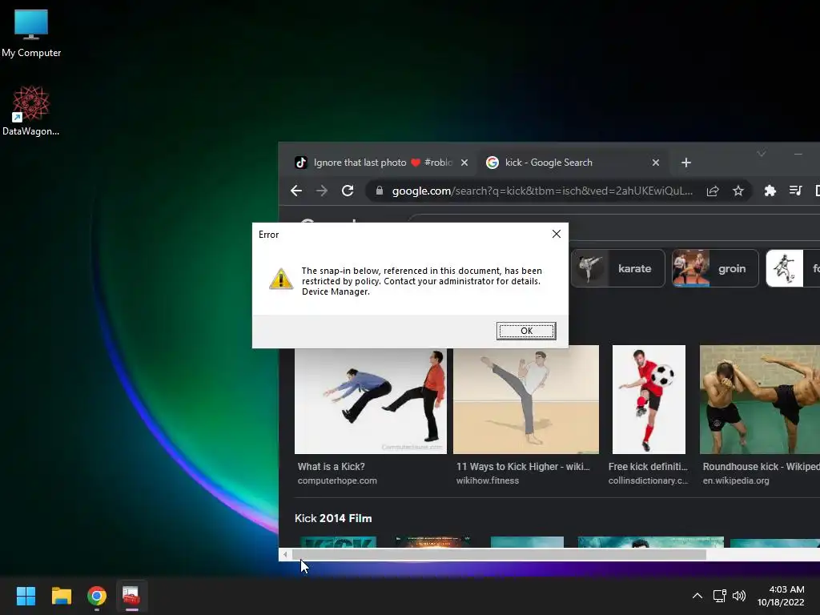Click the Error dialog message text
Image resolution: width=820 pixels, height=615 pixels.
[421, 281]
